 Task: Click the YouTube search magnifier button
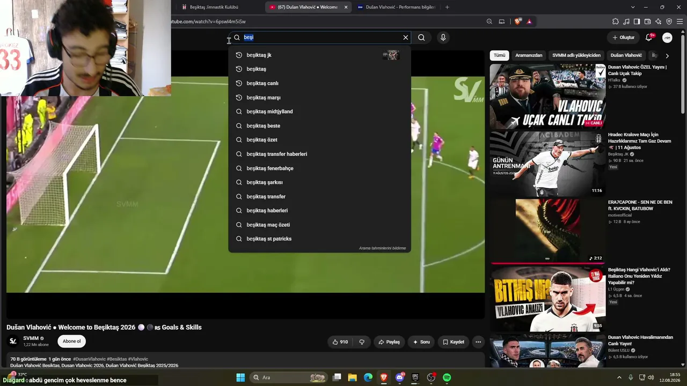click(421, 38)
